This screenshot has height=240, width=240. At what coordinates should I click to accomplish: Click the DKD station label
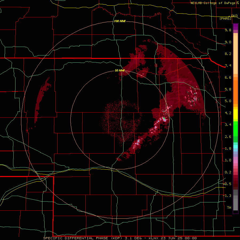234,16
